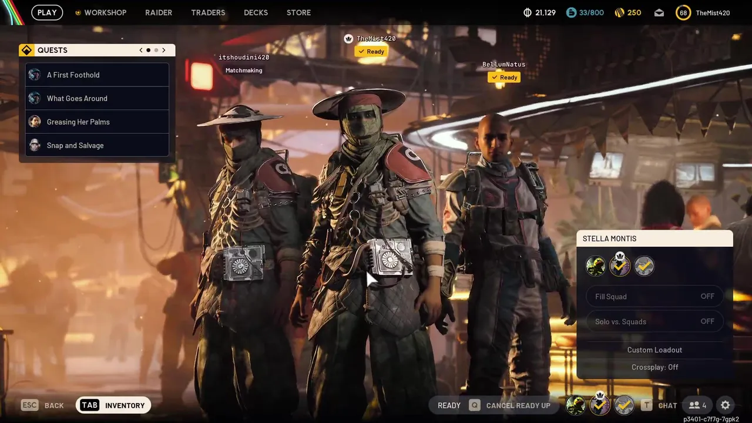Click the first squad avatar in Stella Montis panel
This screenshot has height=423, width=752.
[x=596, y=266]
